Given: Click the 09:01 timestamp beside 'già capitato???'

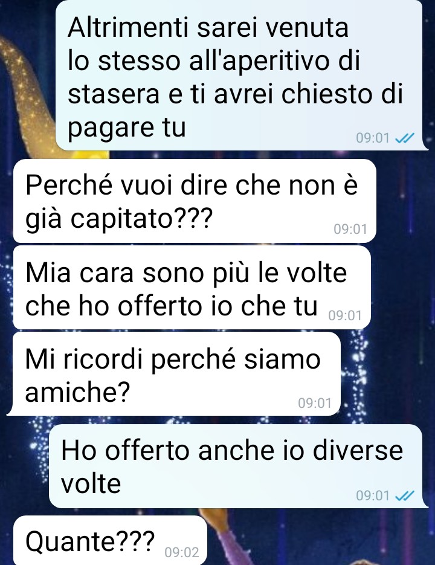Looking at the screenshot, I should [x=350, y=229].
